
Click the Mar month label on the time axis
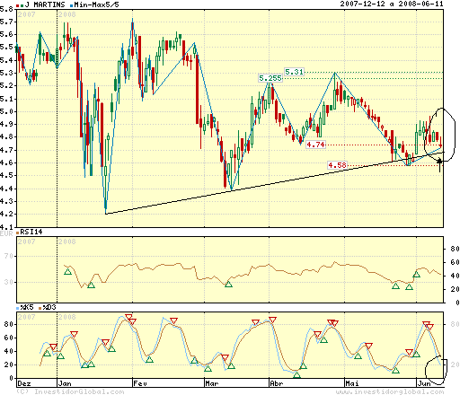(x=212, y=383)
